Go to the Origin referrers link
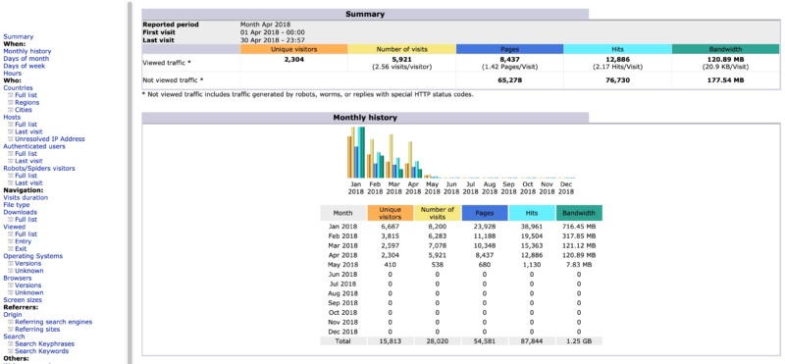Viewport: 785px width, 364px height. 13,315
